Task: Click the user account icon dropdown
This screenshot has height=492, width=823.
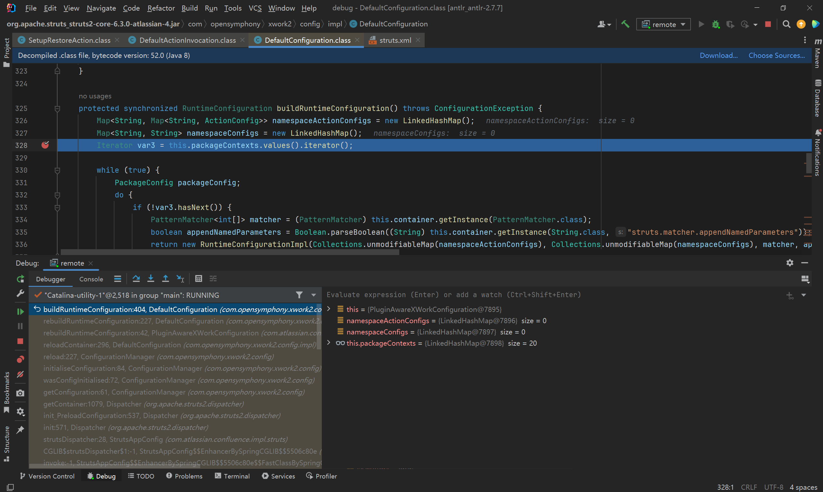Action: coord(604,24)
